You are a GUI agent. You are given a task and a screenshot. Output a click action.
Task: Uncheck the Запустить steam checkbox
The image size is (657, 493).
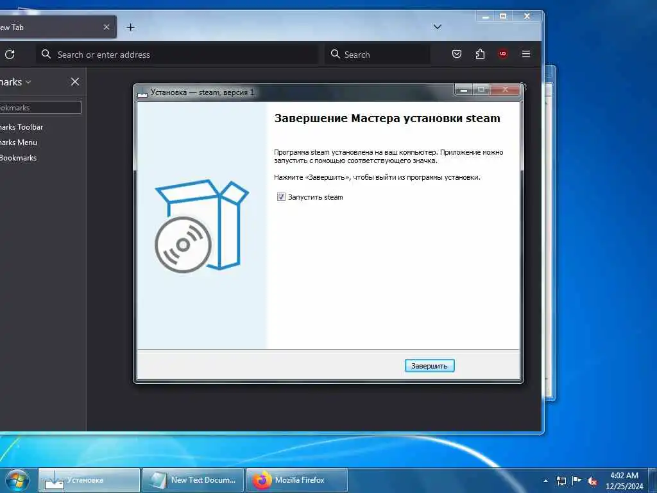(x=281, y=197)
